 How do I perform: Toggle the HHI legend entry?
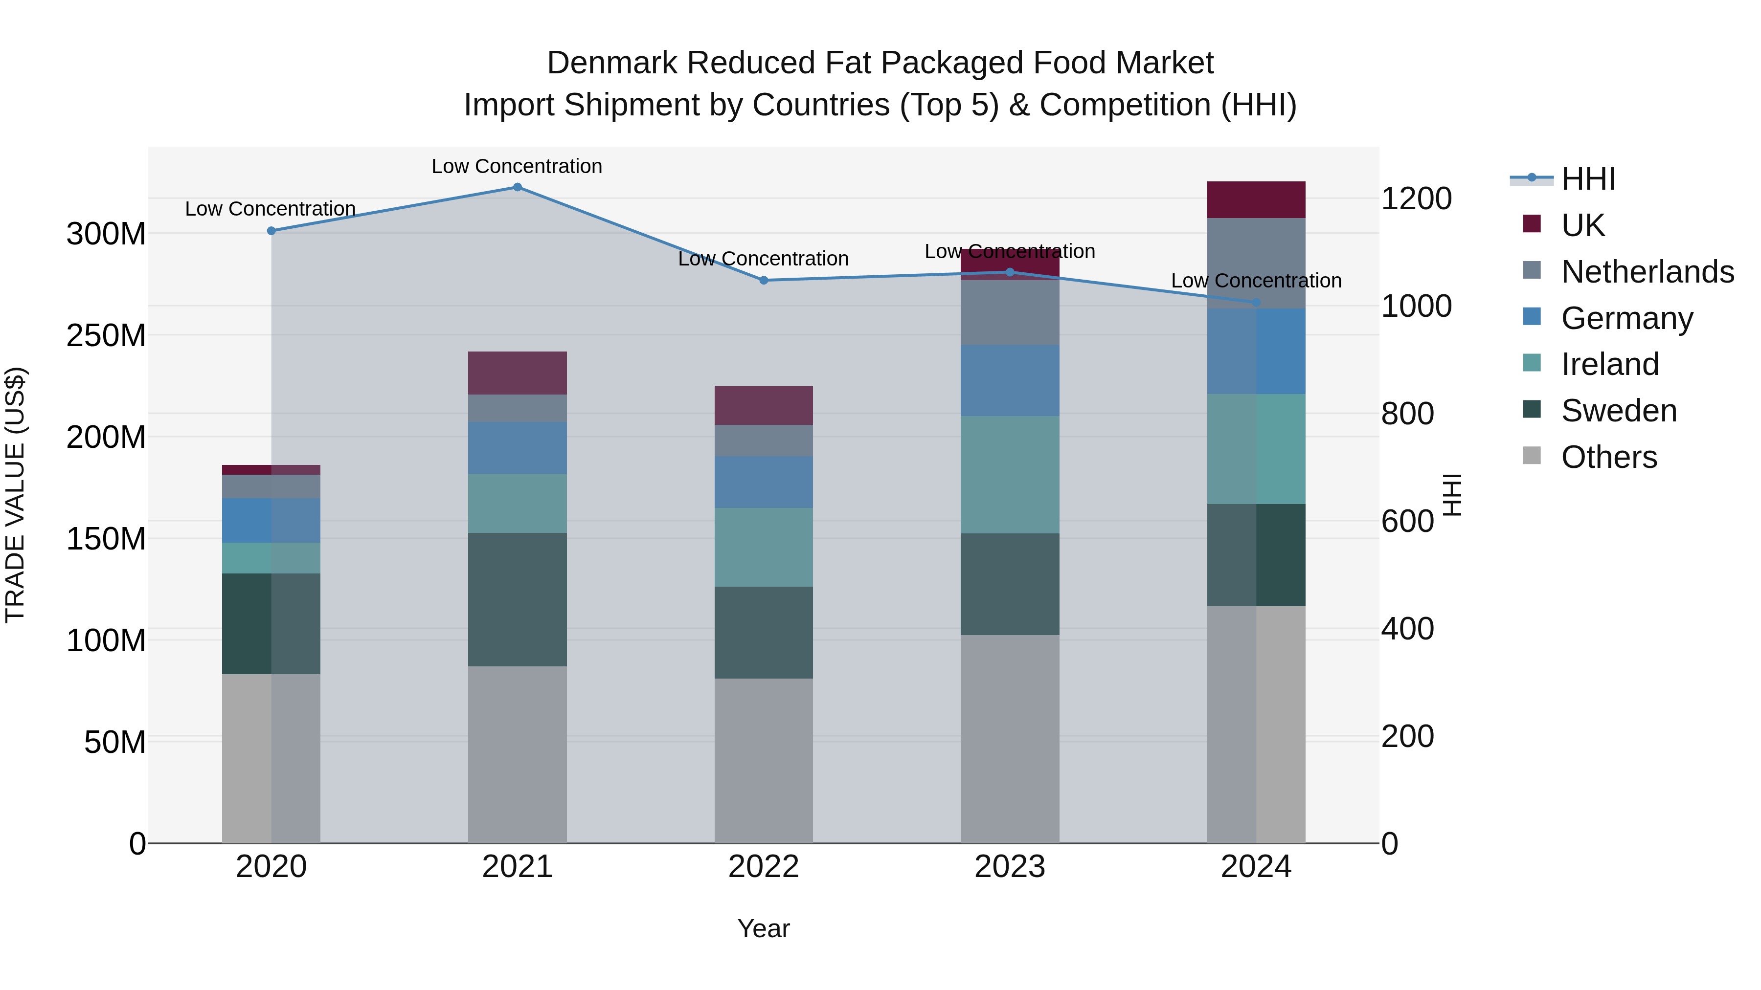[1563, 179]
